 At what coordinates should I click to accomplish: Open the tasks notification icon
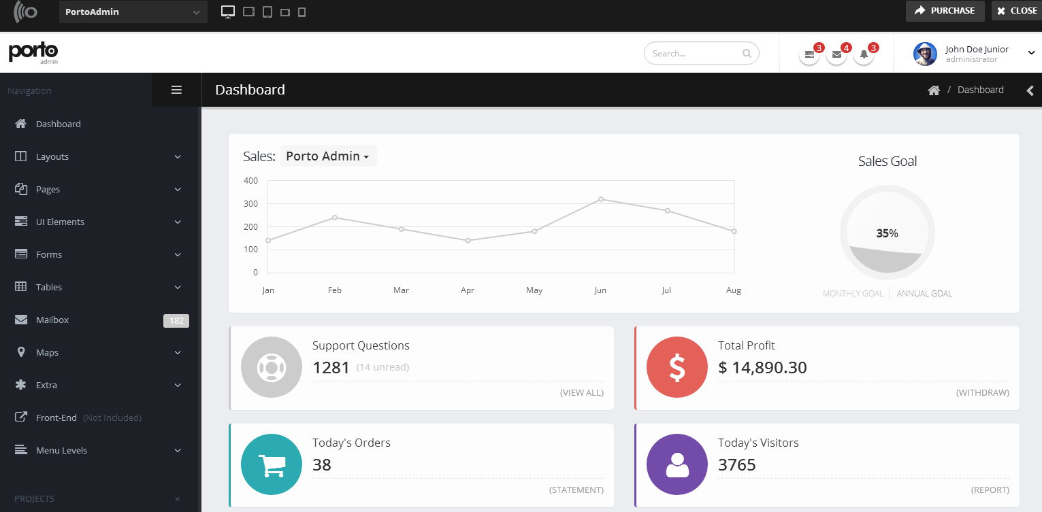[809, 54]
